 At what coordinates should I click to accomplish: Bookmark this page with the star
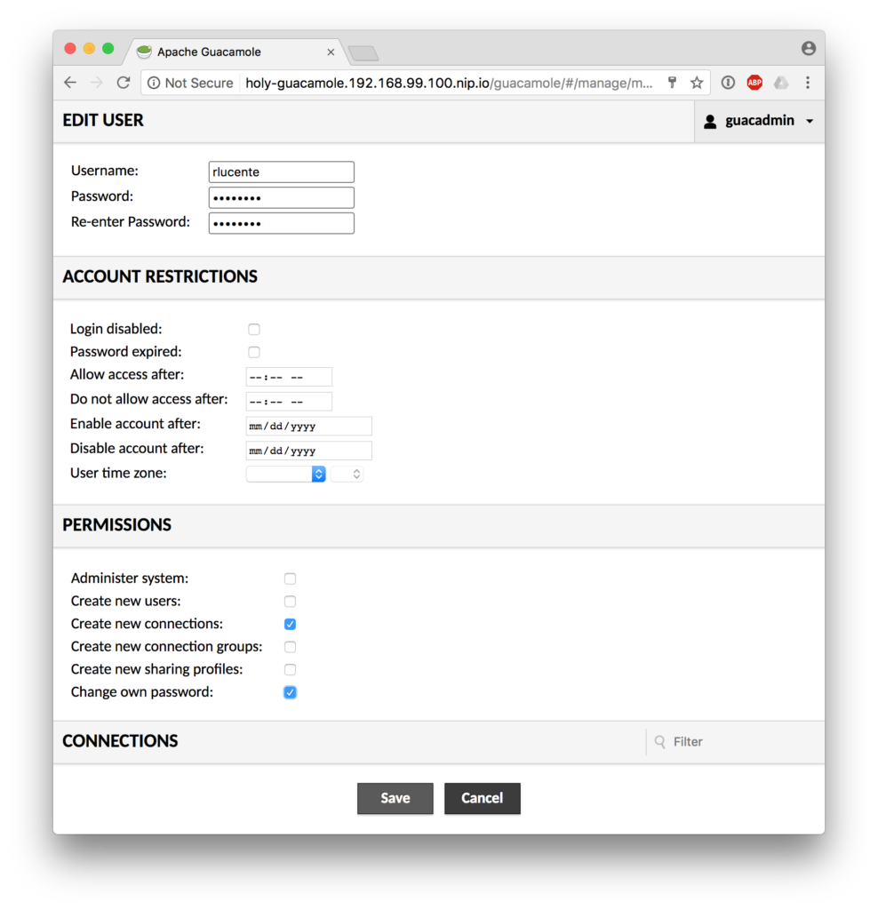[697, 83]
